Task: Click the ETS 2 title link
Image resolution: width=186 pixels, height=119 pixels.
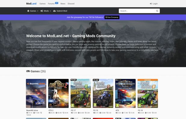Action: (x=51, y=111)
